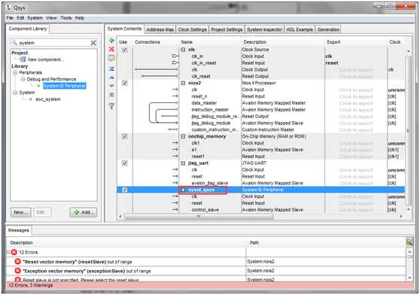Collapse Debug and Performance tree node
The height and width of the screenshot is (295, 420).
click(23, 79)
